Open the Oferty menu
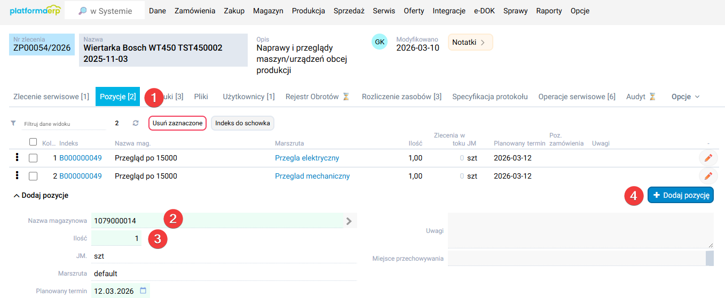 [414, 11]
